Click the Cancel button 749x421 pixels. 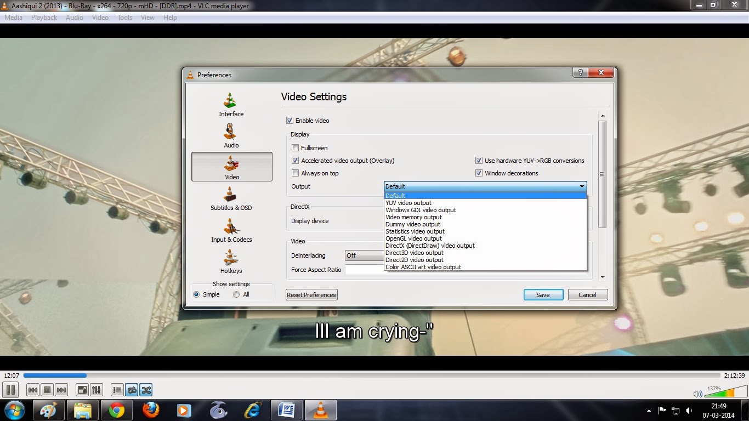click(x=587, y=295)
